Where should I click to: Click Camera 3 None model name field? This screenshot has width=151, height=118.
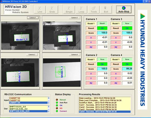coord(127,23)
